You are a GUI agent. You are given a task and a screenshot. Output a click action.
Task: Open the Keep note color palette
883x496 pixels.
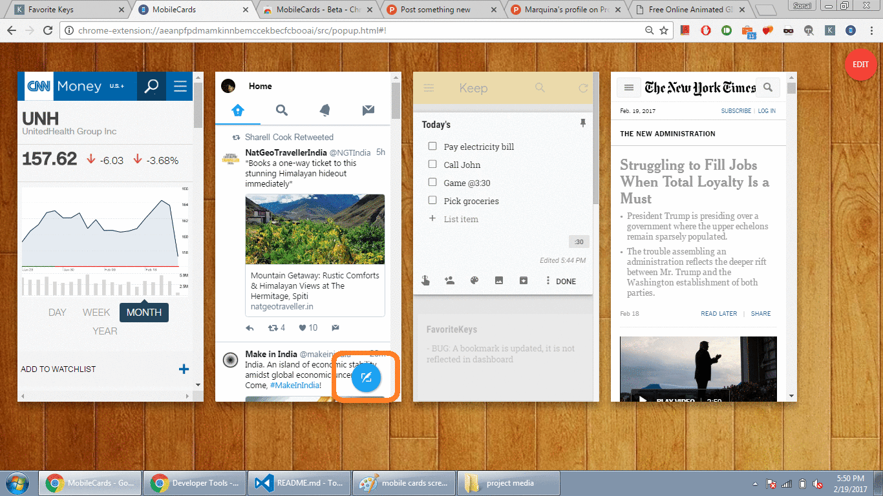pos(474,281)
